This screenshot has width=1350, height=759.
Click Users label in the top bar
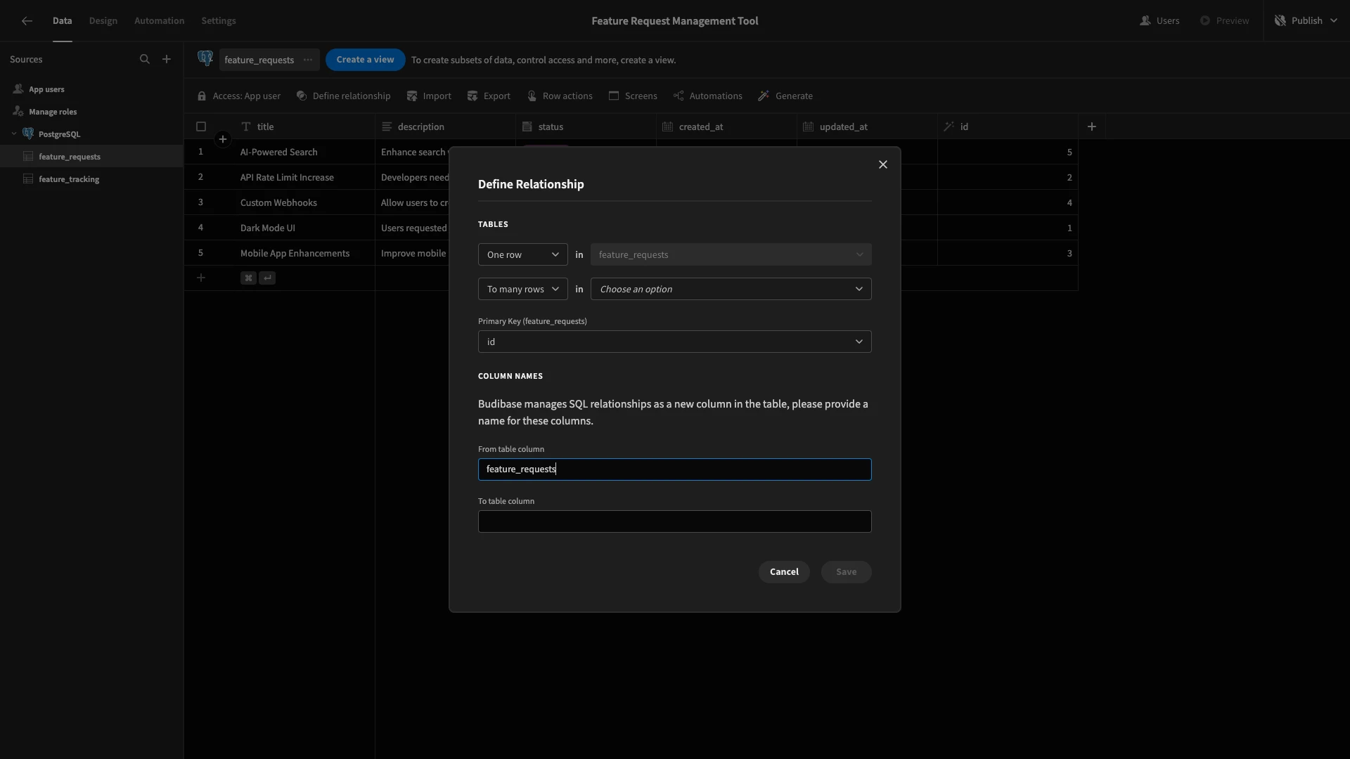pyautogui.click(x=1168, y=21)
